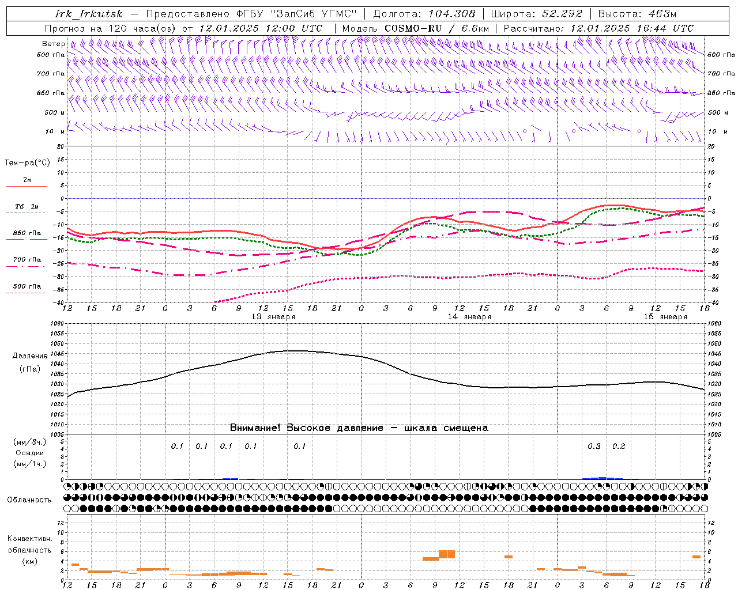Click the 0.2 precipitation amount value
Viewport: 738px width, 590px height.
[619, 447]
